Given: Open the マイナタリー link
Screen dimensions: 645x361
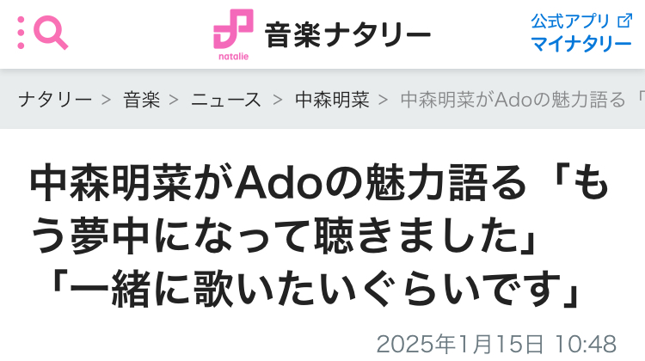Looking at the screenshot, I should tap(580, 44).
